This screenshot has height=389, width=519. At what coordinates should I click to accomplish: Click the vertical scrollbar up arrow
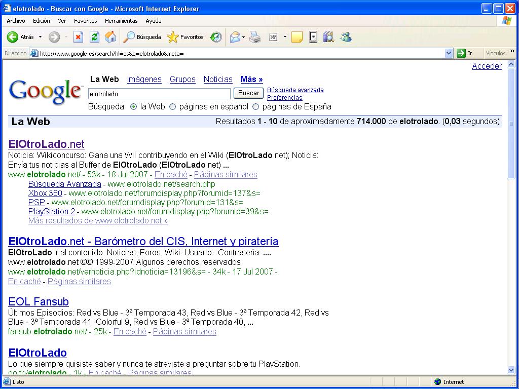pos(511,64)
